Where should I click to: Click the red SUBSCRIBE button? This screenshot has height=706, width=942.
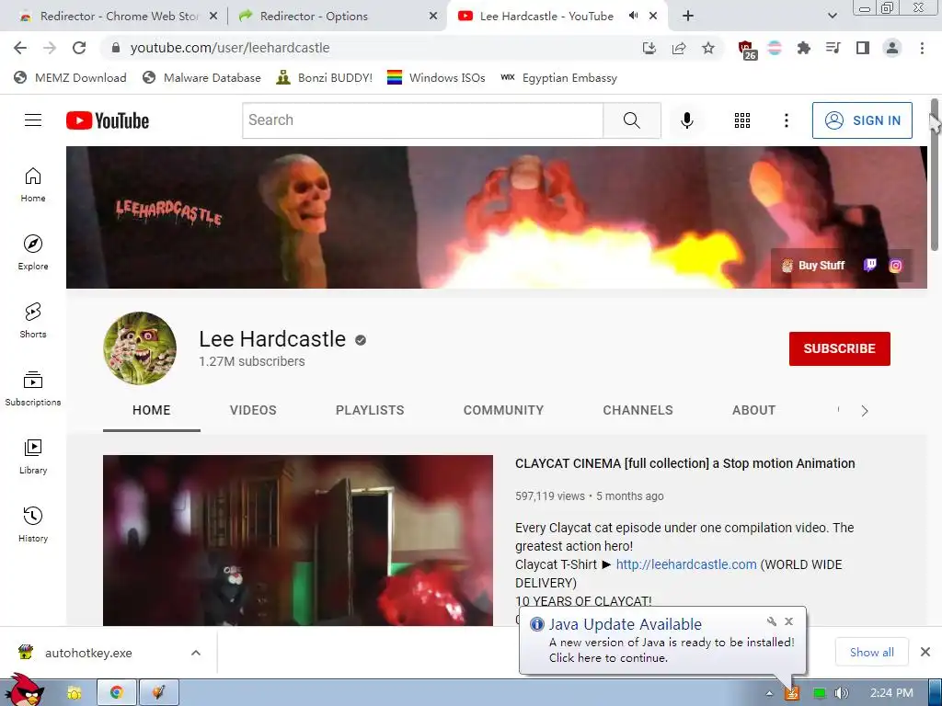tap(839, 348)
